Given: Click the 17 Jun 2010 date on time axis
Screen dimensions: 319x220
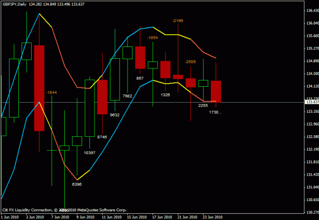Looking at the screenshot, I should tap(162, 217).
